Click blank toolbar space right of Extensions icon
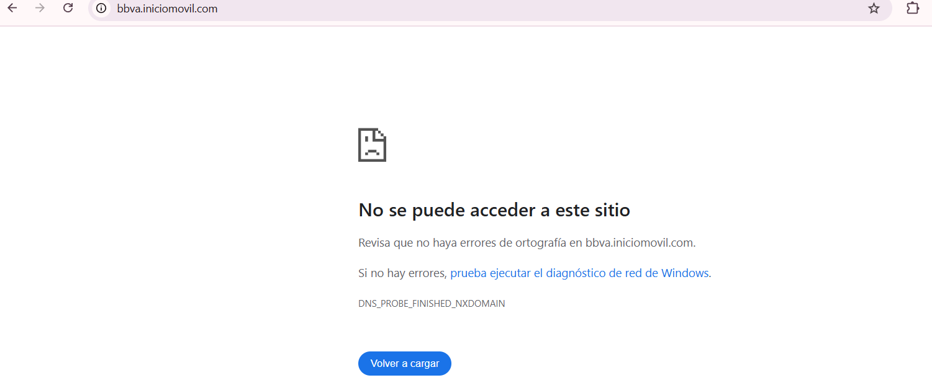 926,9
